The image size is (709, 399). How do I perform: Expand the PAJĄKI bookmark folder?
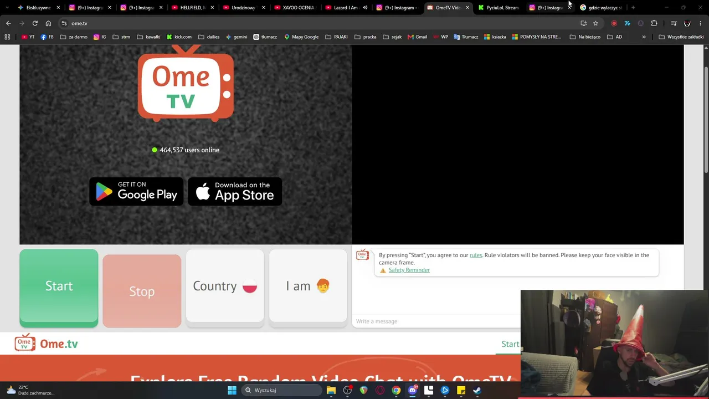337,37
